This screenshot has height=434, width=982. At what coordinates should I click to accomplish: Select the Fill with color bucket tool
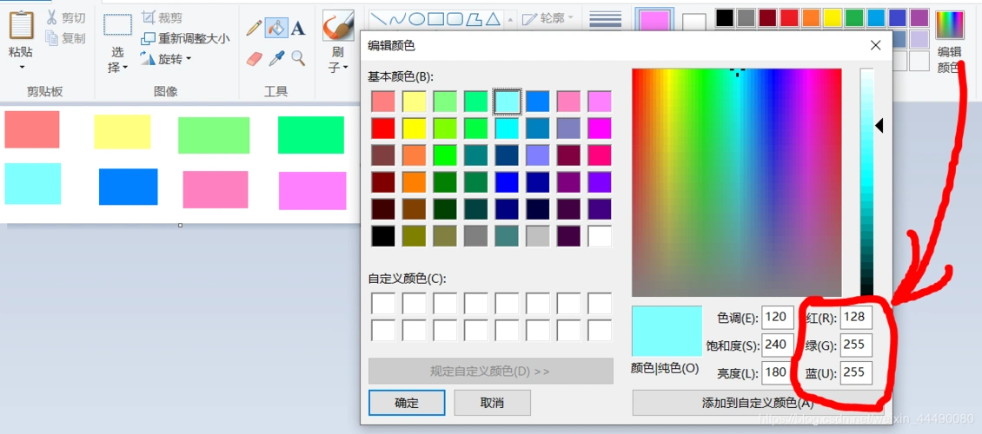click(276, 28)
